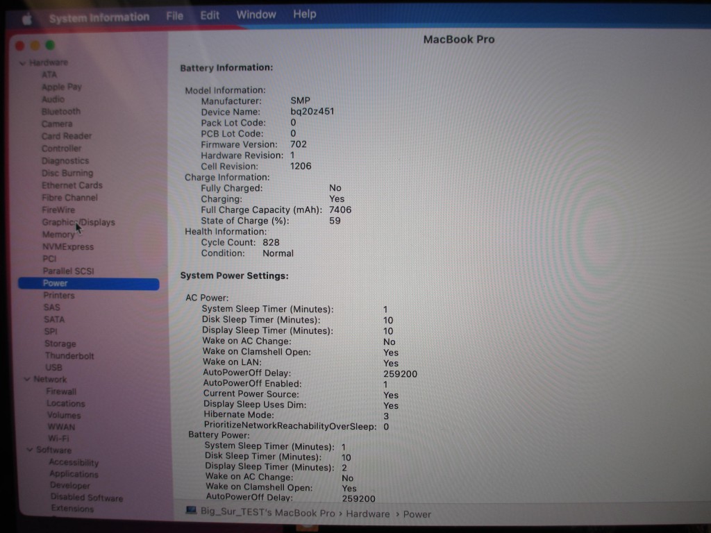Click the Device Name value bq20z451
Viewport: 711px width, 533px height.
(x=312, y=112)
